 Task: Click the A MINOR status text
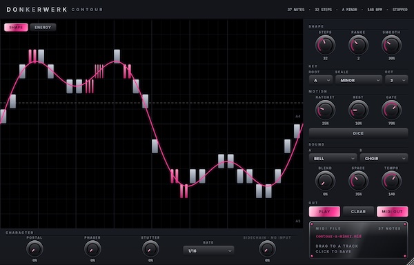tap(349, 10)
